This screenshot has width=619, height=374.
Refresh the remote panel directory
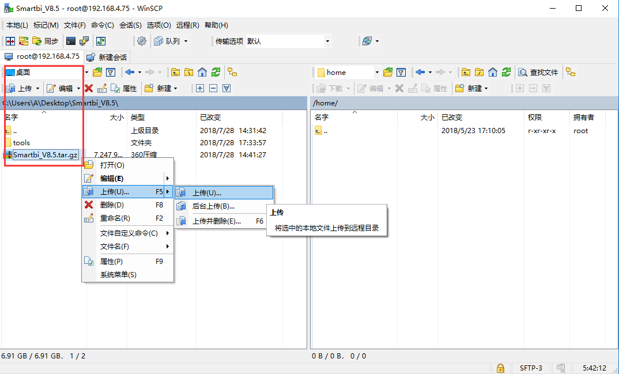coord(506,72)
